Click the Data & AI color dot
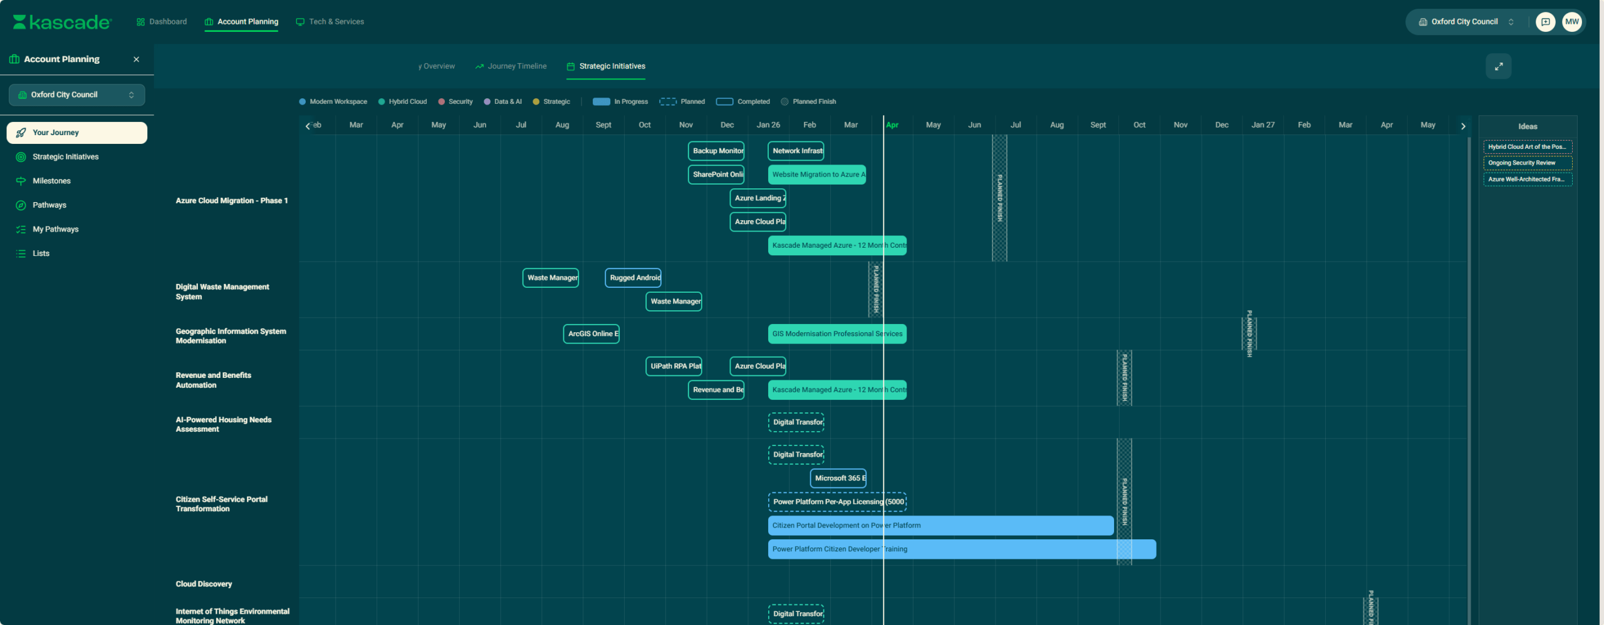 (x=487, y=101)
